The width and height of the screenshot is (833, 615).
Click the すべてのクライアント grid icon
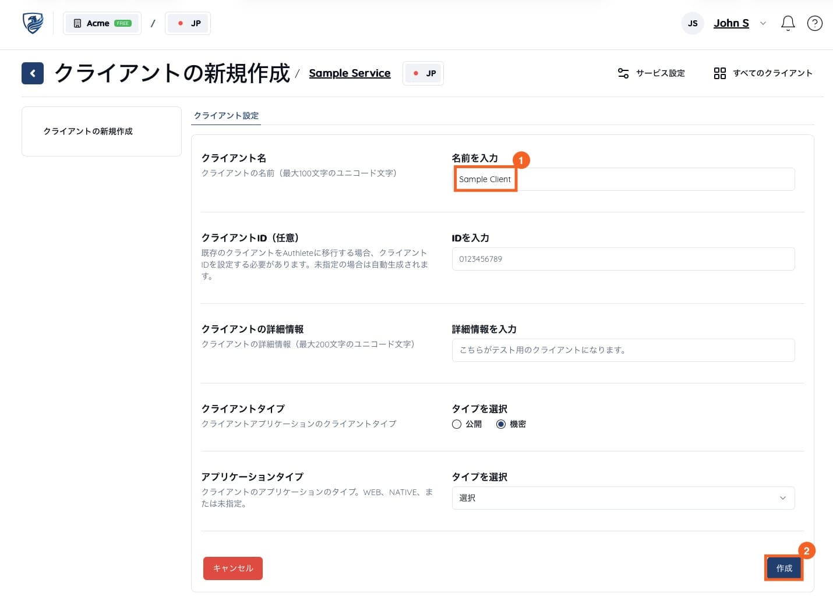[x=720, y=73]
